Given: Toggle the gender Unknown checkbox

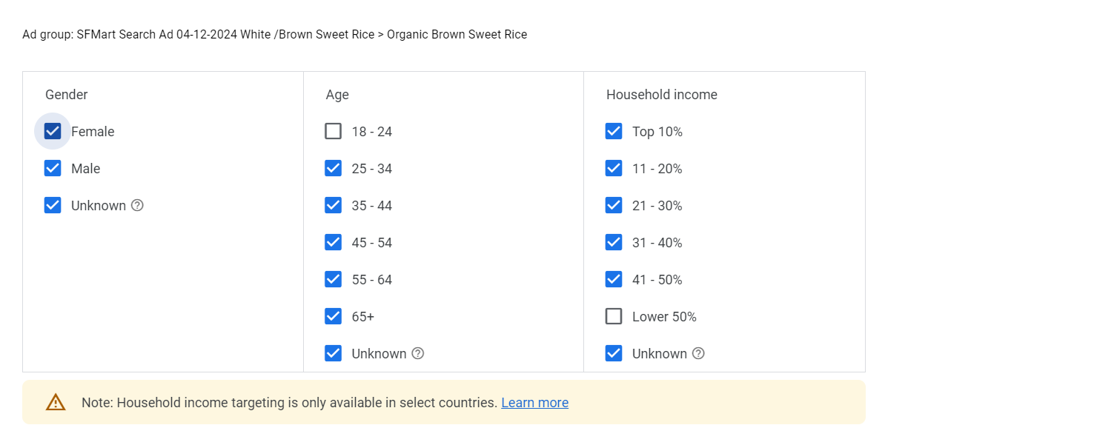Looking at the screenshot, I should click(x=53, y=206).
